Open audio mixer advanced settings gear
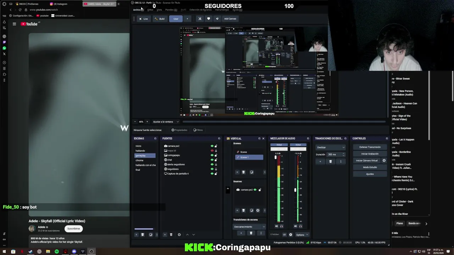This screenshot has height=255, width=454. (290, 234)
